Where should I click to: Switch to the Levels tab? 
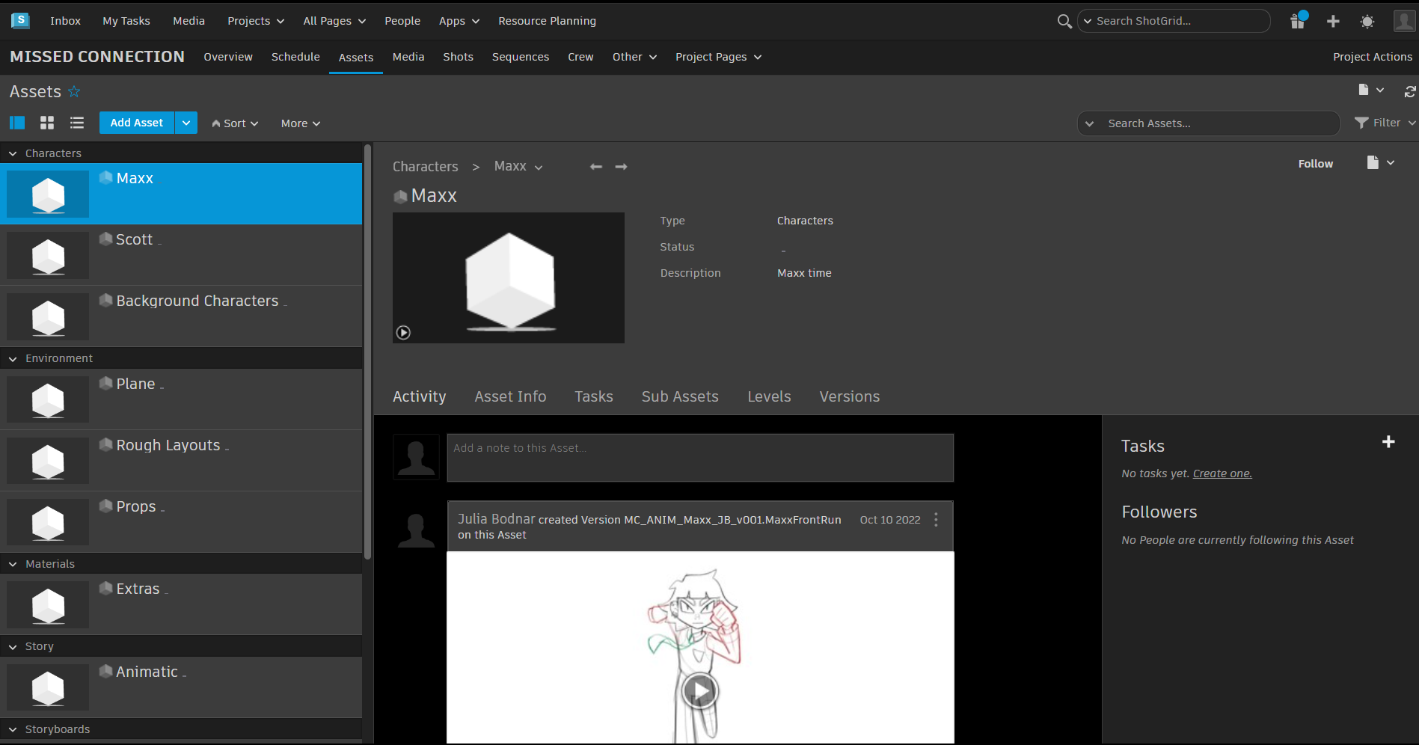click(x=769, y=396)
